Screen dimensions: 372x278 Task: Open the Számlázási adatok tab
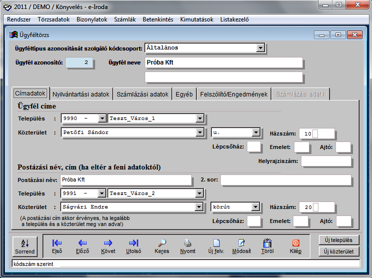tap(142, 94)
